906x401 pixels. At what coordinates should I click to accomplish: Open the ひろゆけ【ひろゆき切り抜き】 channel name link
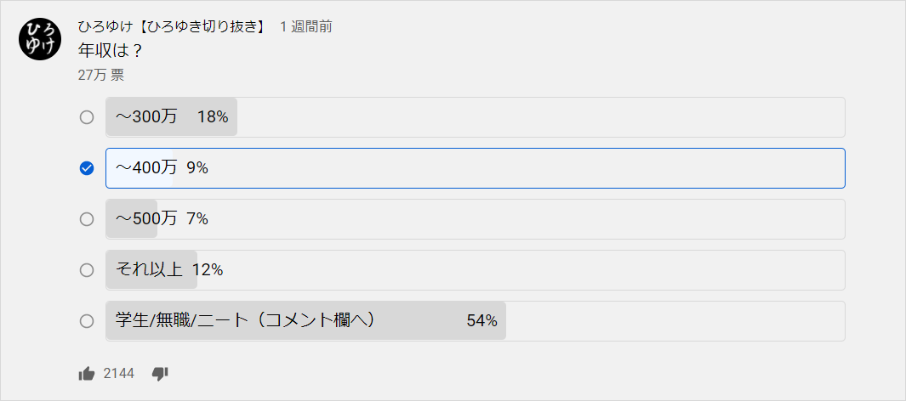click(x=173, y=26)
